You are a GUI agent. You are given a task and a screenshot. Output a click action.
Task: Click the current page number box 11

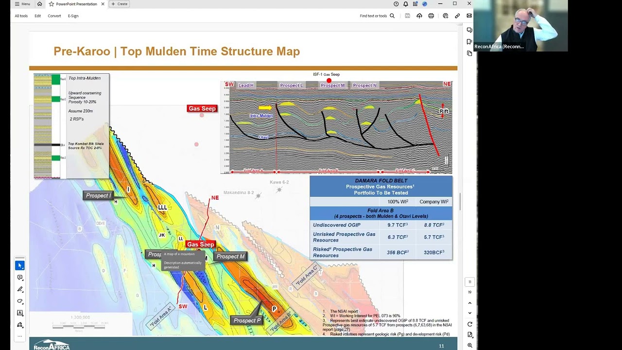pos(469,282)
